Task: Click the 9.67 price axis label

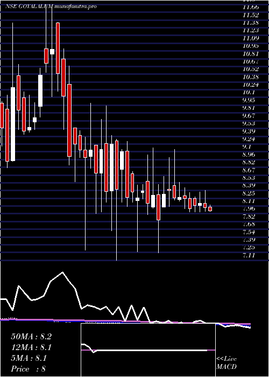Action: click(x=249, y=116)
